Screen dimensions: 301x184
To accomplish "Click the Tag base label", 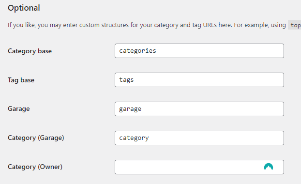I will (21, 80).
